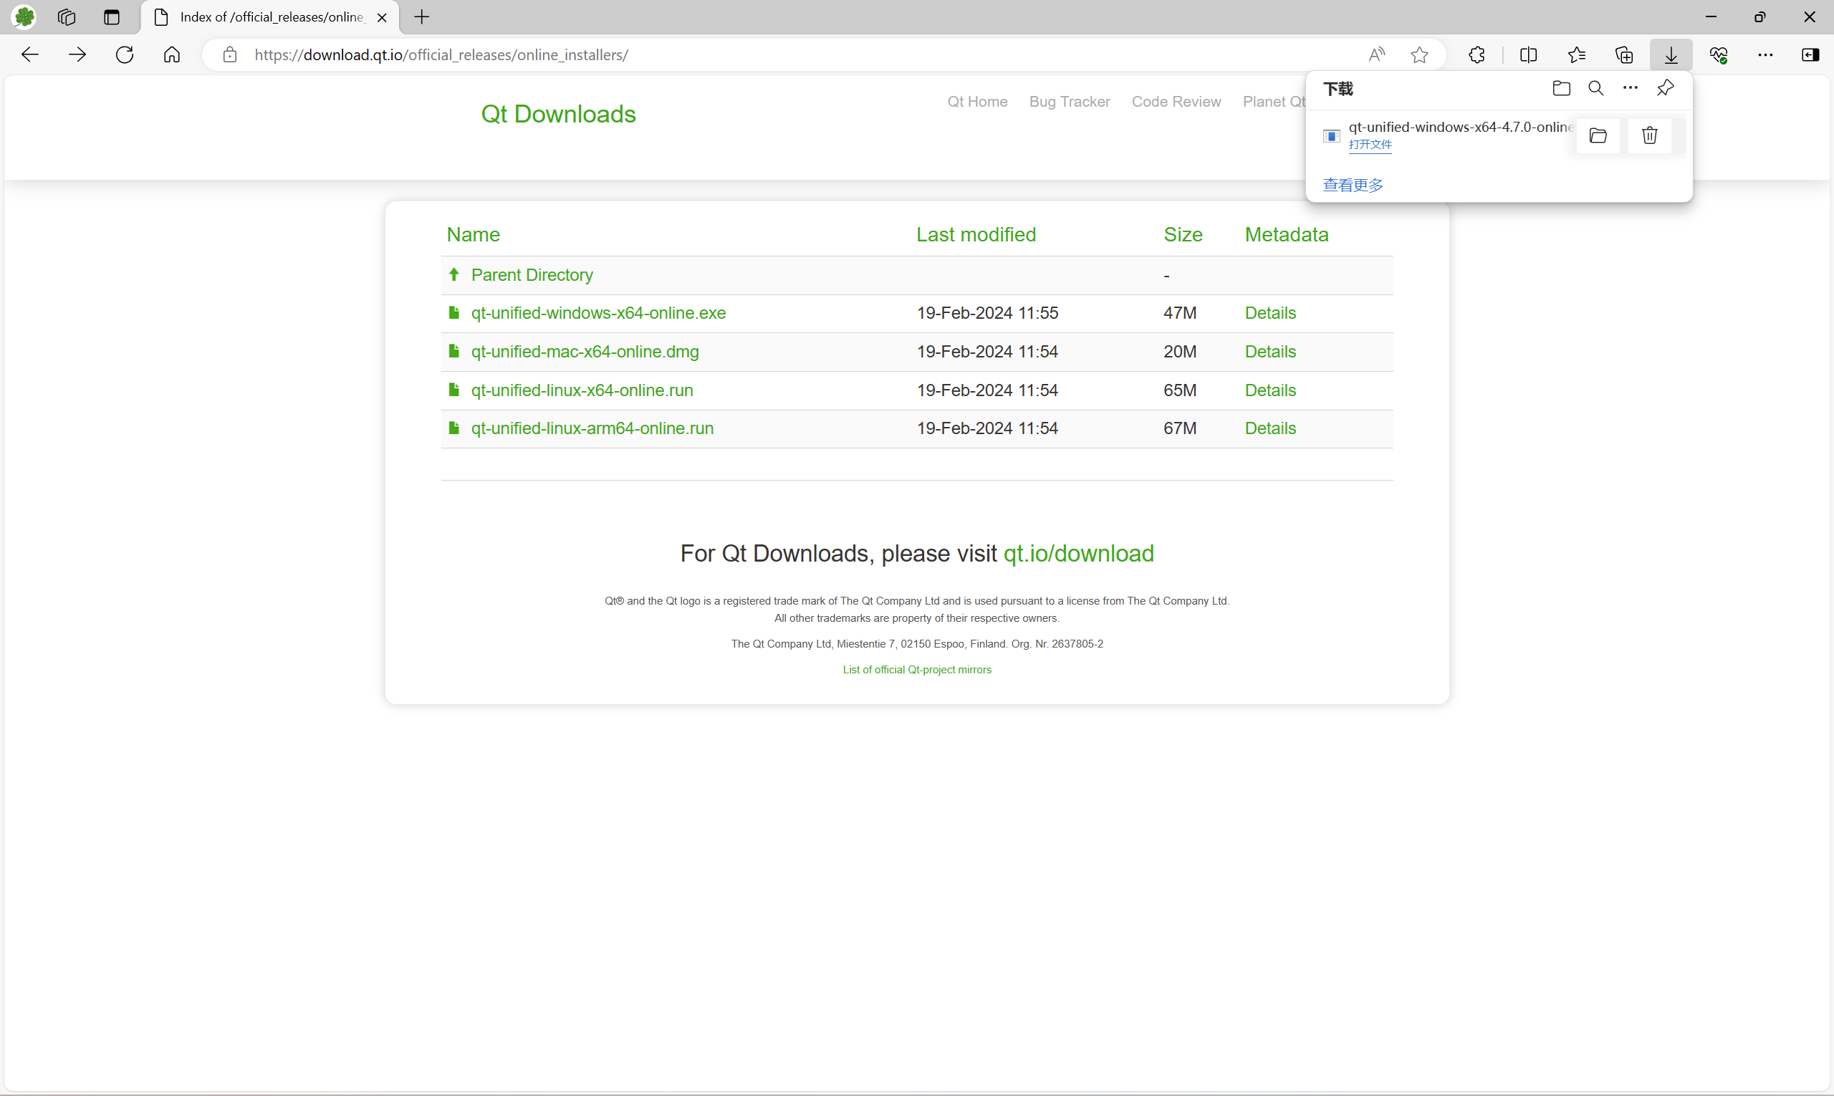
Task: Click the browser Back arrow
Action: click(29, 54)
